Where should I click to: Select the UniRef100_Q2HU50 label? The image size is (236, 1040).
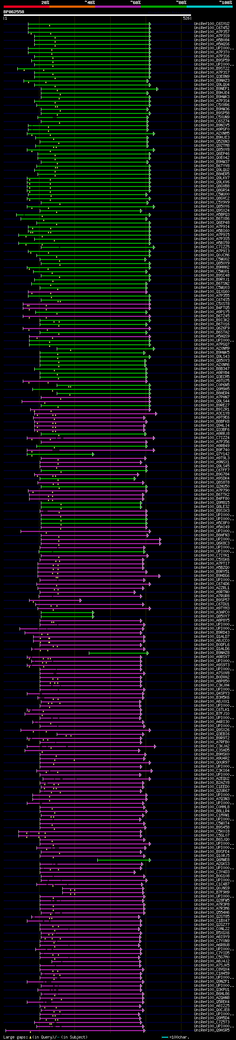[x=212, y=487]
